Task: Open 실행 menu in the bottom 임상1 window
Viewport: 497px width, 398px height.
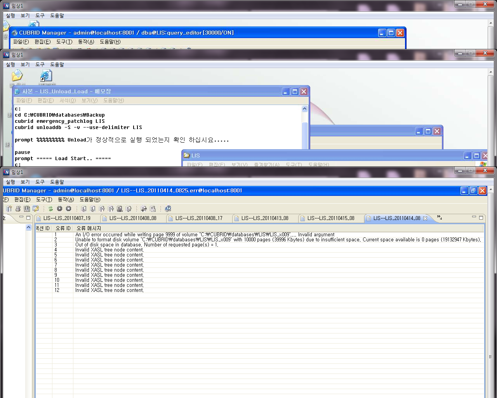Action: [10, 182]
